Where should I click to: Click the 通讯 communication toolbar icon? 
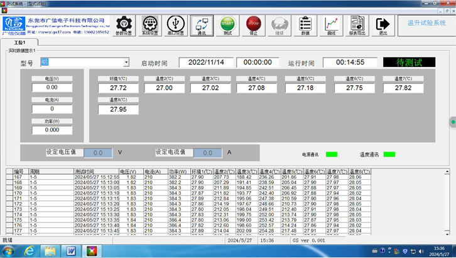tap(202, 26)
